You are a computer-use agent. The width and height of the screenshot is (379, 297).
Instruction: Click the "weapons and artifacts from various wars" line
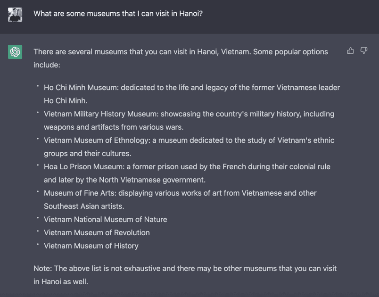[114, 127]
